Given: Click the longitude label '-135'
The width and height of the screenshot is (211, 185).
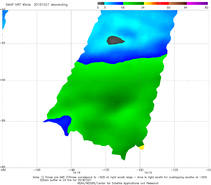Looking at the screenshot, I should [x=105, y=170].
